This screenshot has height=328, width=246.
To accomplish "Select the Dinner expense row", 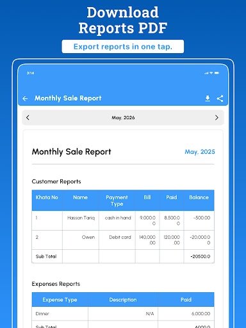I will [x=123, y=314].
